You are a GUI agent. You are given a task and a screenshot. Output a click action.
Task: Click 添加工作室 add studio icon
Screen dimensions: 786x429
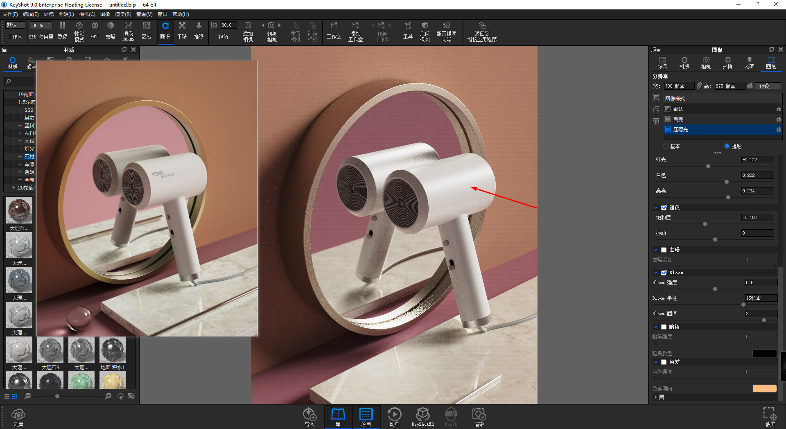pos(355,32)
